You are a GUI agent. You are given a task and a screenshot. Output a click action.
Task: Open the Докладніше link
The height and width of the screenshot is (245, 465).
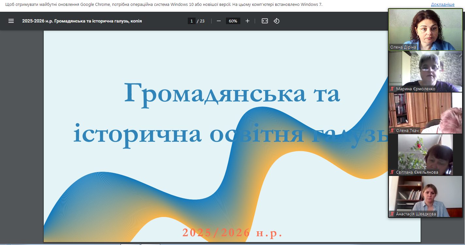coord(442,5)
